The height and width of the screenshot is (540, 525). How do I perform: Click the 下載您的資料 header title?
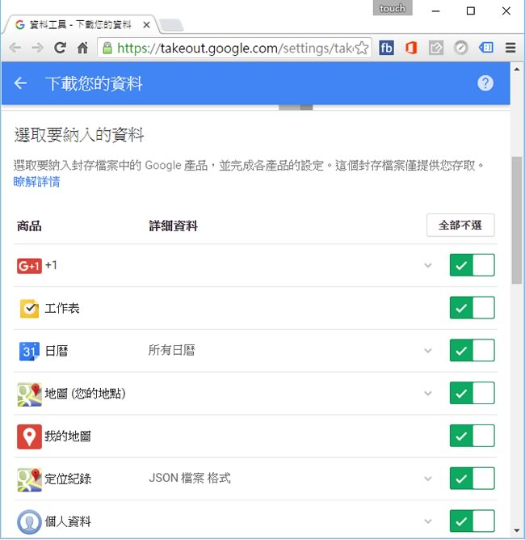coord(94,84)
